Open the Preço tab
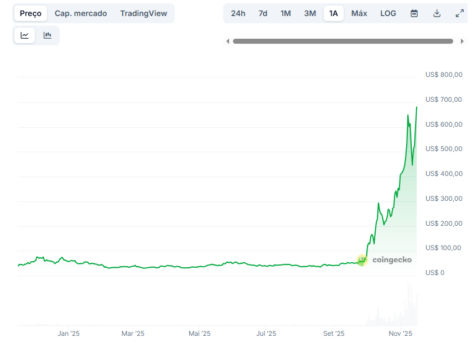 (x=30, y=13)
